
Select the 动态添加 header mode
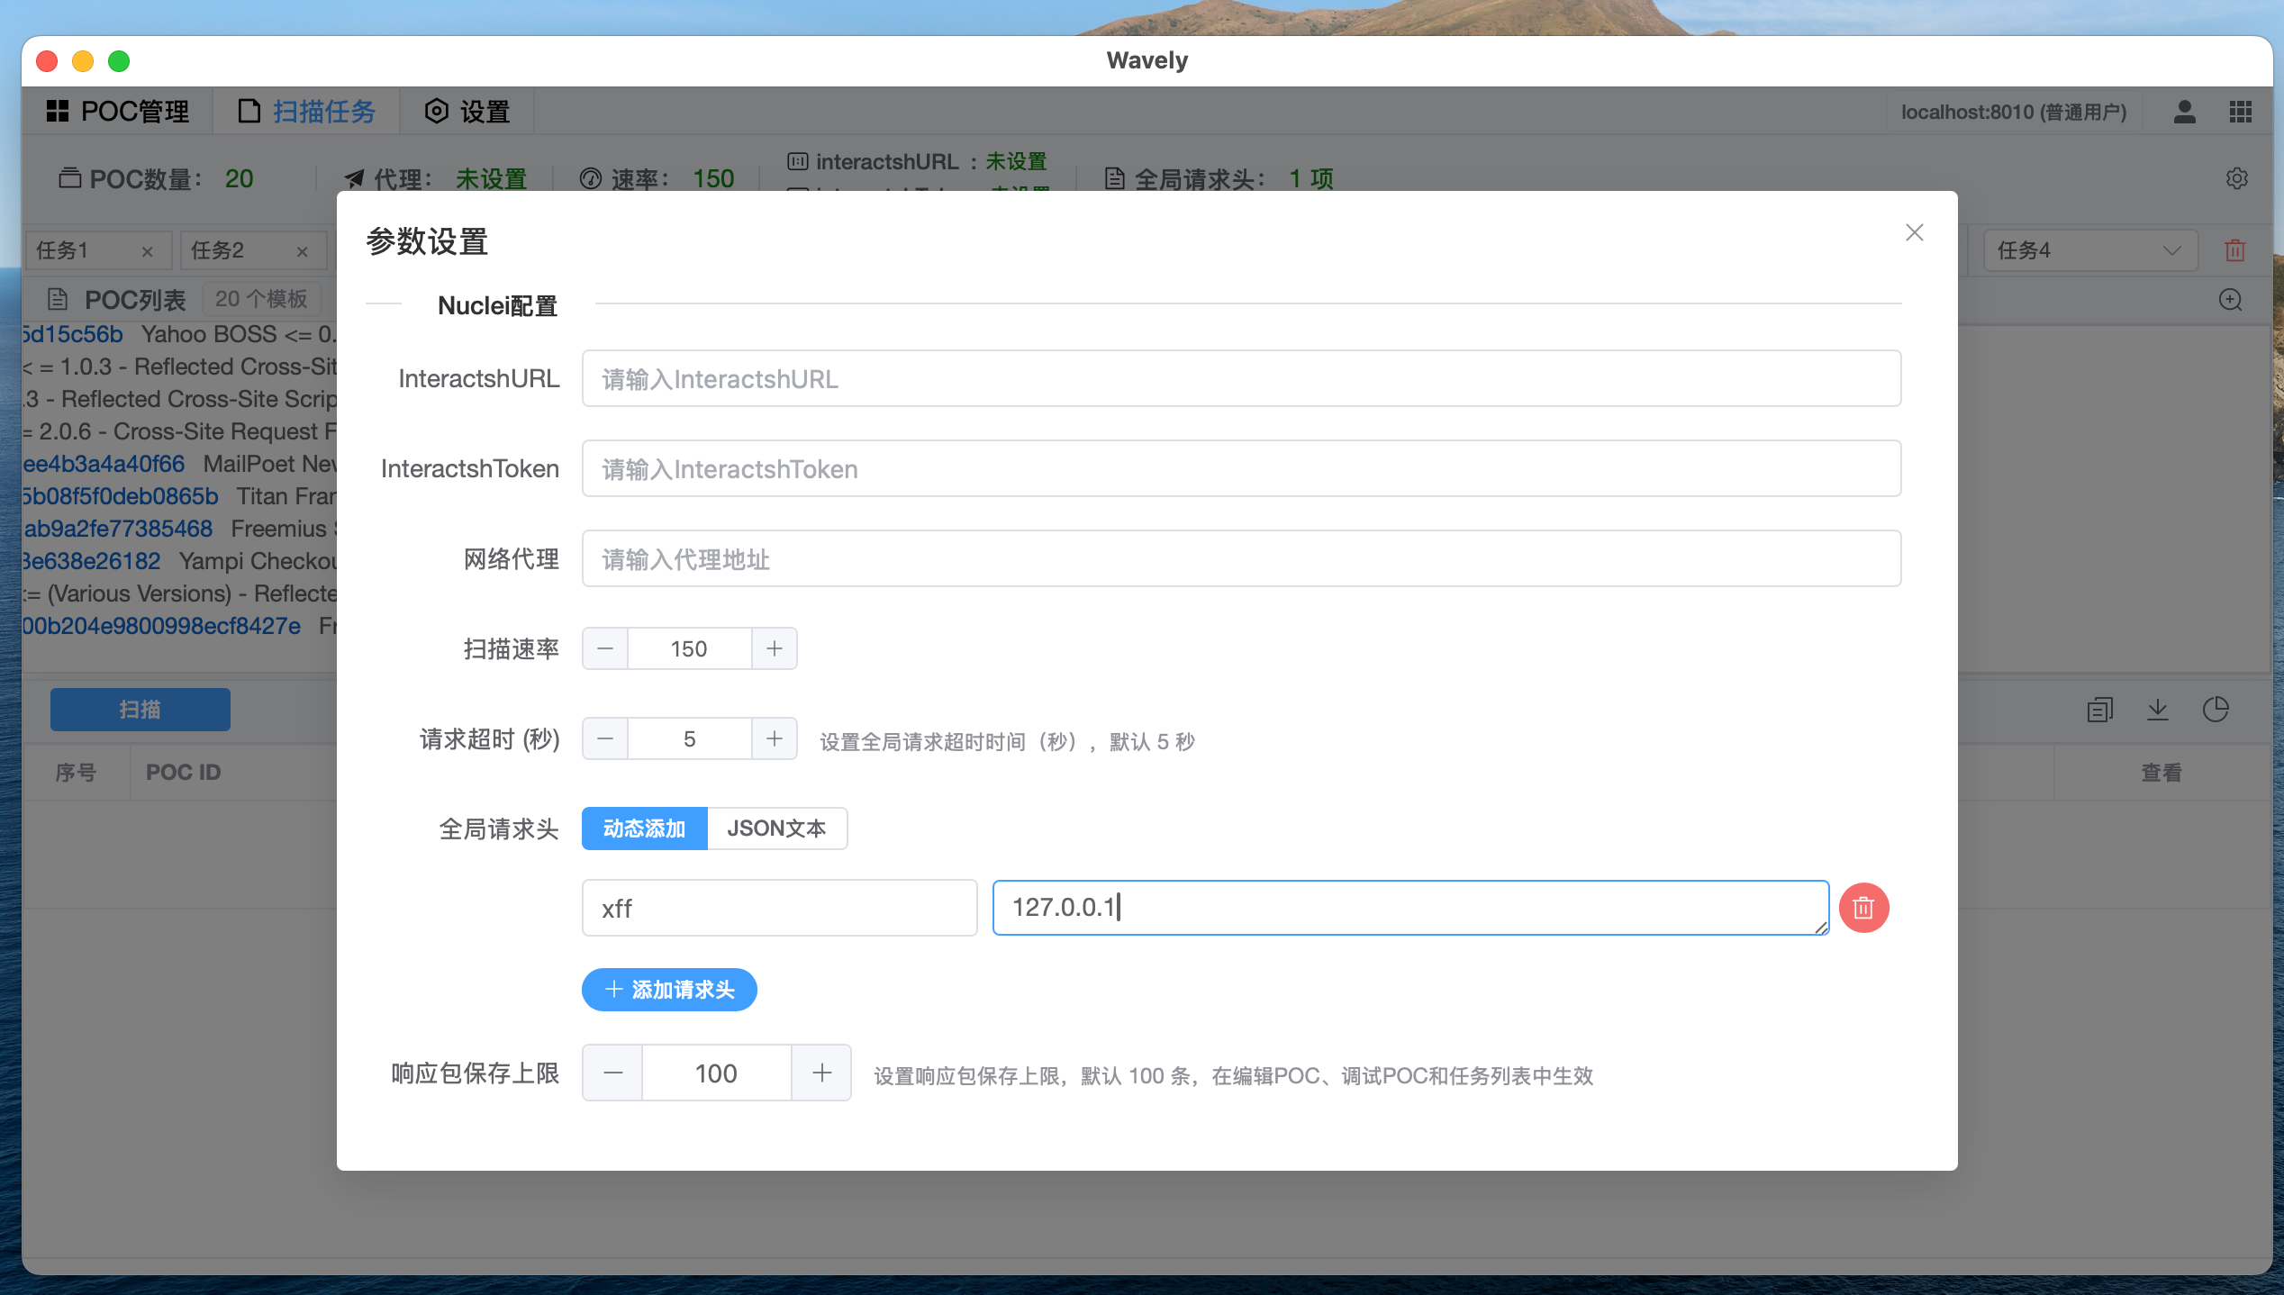645,829
